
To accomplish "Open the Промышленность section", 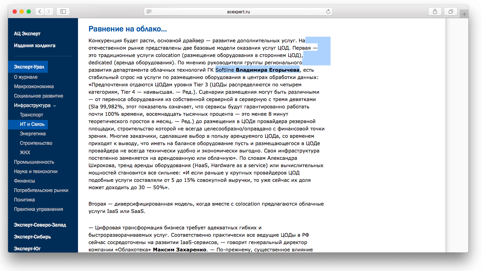I will click(x=34, y=162).
